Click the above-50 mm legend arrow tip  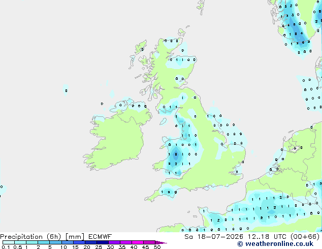tap(161, 242)
